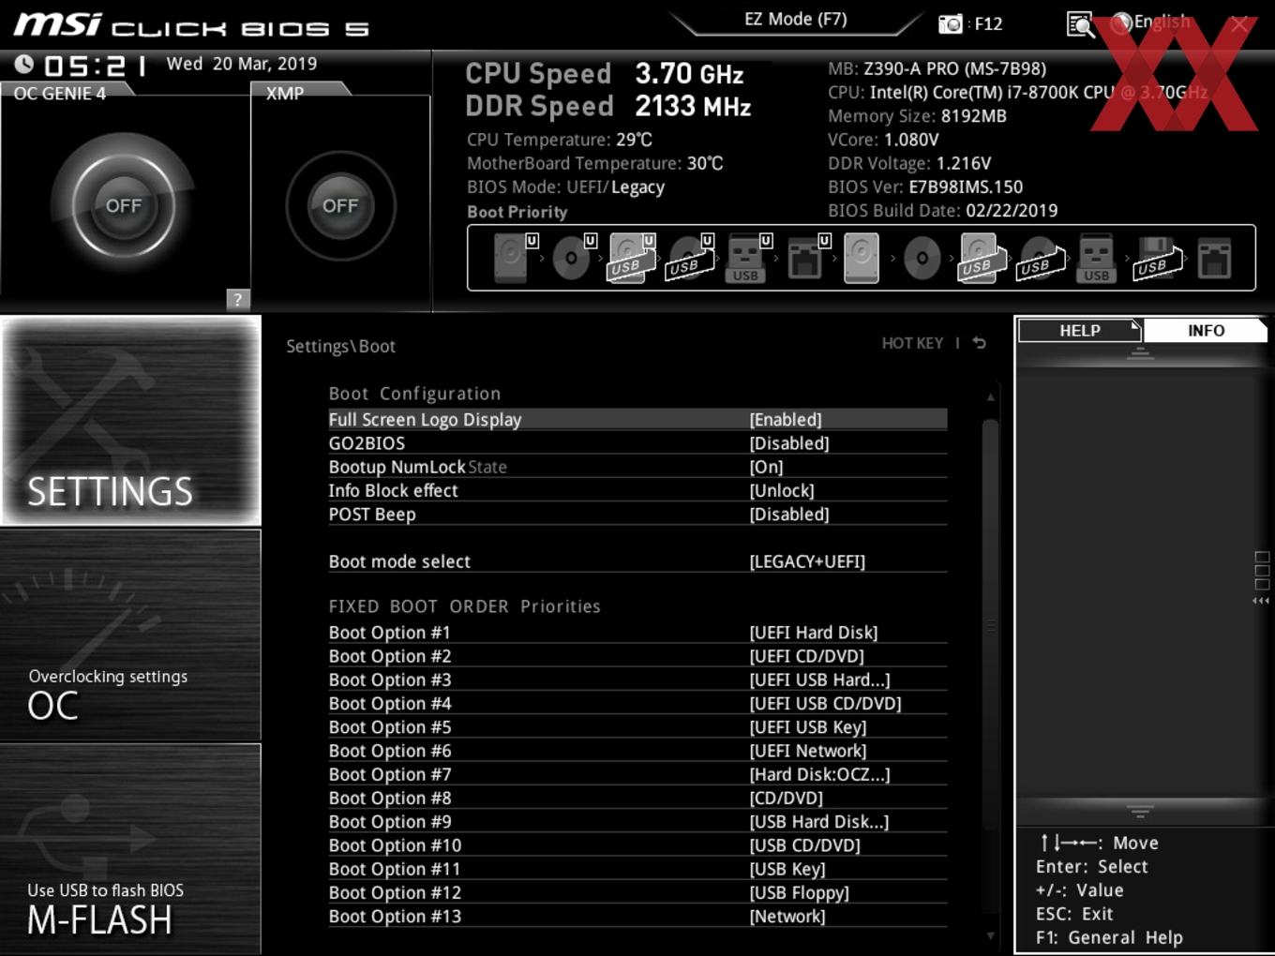1275x956 pixels.
Task: Click the HOT KEY button
Action: tap(912, 343)
